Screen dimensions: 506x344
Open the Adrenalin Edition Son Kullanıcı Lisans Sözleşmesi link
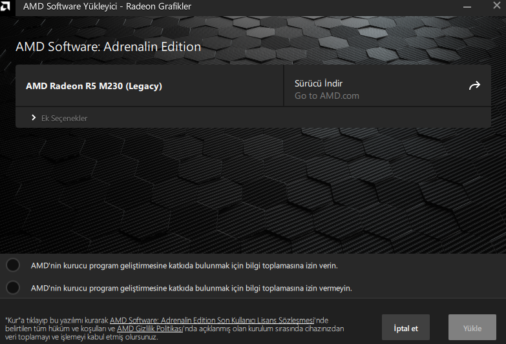(x=212, y=321)
